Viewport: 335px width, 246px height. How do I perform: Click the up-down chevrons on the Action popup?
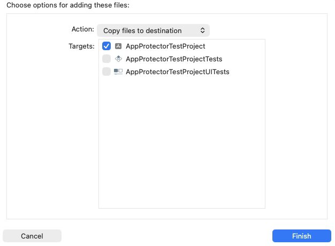click(202, 30)
